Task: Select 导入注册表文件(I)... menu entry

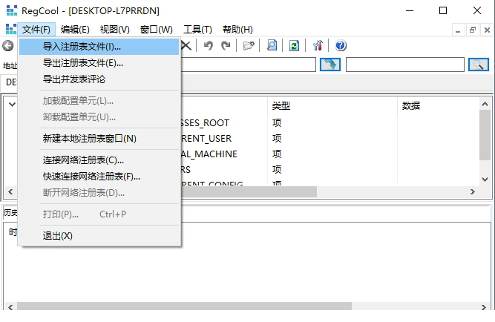Action: 99,47
